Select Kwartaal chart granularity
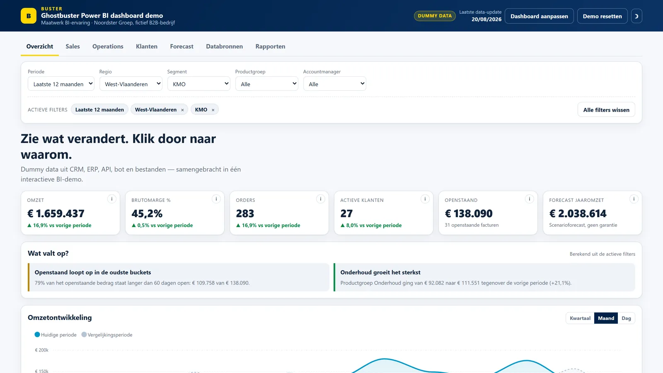The height and width of the screenshot is (373, 663). point(580,318)
